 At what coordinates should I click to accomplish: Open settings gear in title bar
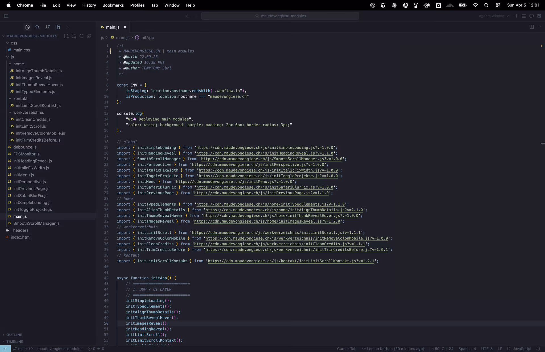pos(539,16)
